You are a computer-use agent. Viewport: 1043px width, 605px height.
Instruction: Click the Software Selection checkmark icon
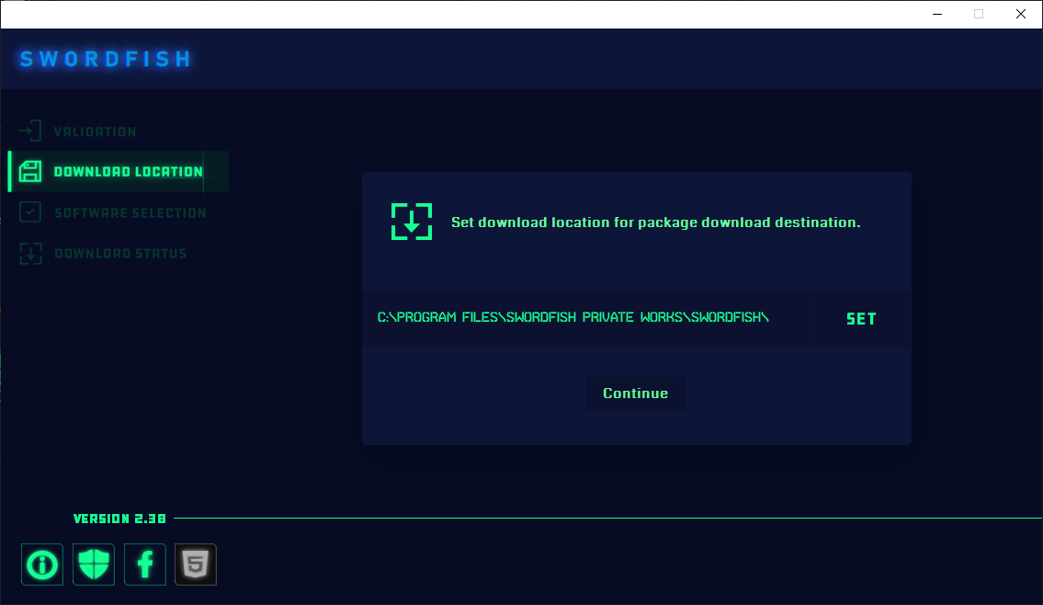pyautogui.click(x=31, y=212)
